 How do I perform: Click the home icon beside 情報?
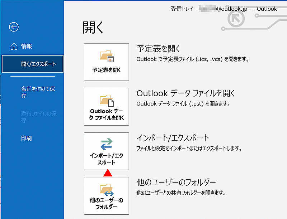coord(14,47)
